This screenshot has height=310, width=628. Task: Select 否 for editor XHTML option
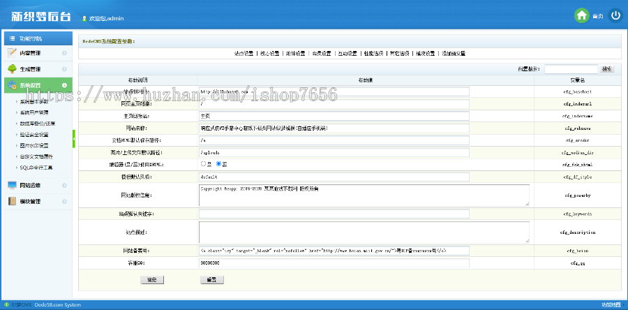[218, 163]
